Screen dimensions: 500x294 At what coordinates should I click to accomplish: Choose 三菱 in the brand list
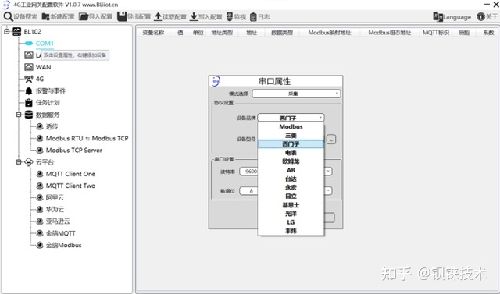[x=291, y=135]
